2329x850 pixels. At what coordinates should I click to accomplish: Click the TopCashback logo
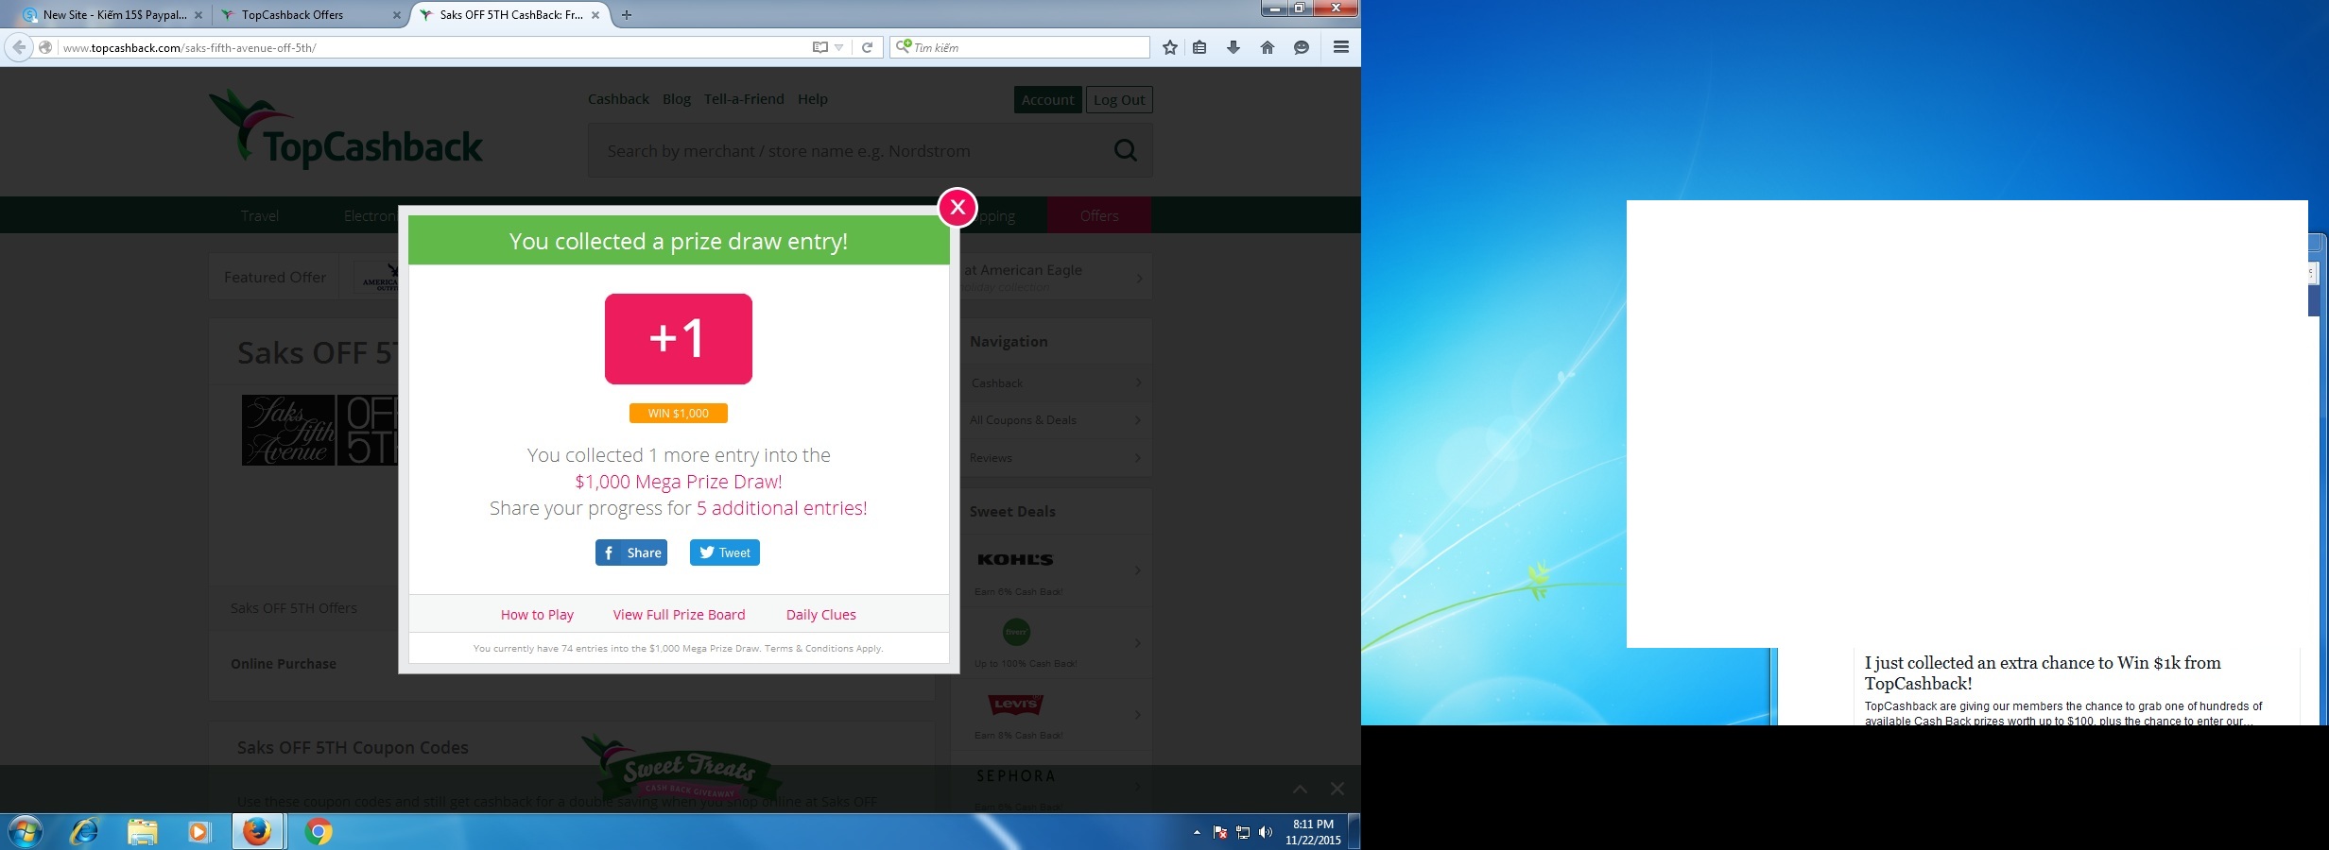point(346,130)
